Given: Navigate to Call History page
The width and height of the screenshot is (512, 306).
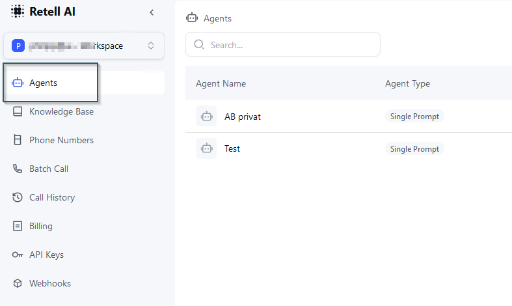Looking at the screenshot, I should pos(52,197).
